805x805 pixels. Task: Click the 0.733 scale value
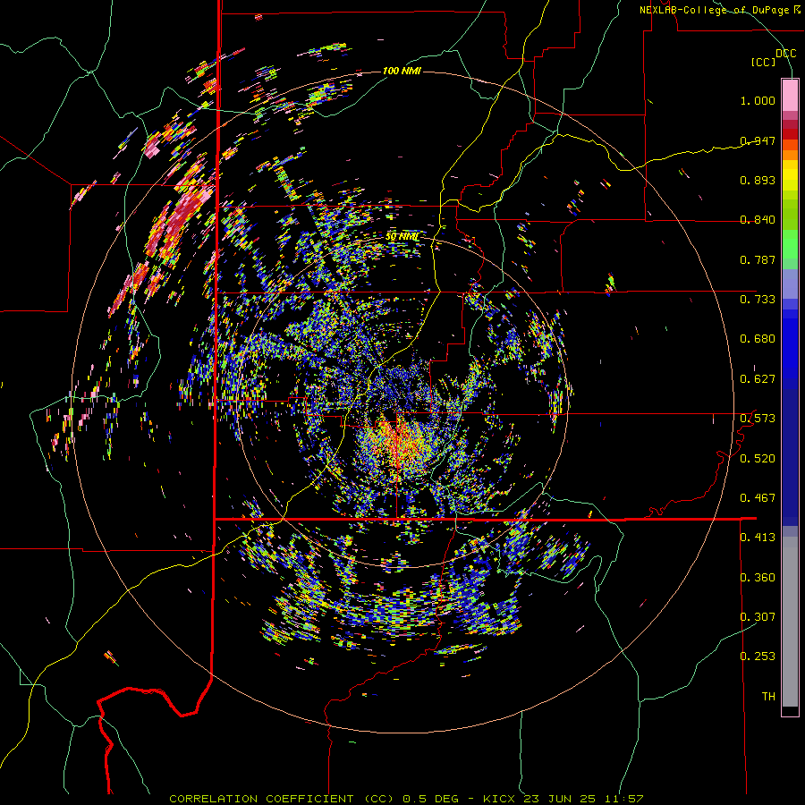758,300
